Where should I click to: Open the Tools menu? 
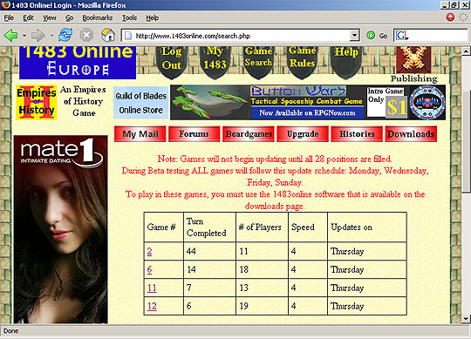[x=129, y=18]
